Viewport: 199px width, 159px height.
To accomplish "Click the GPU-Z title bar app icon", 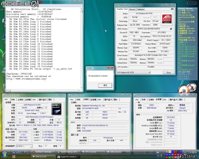I will tap(116, 5).
